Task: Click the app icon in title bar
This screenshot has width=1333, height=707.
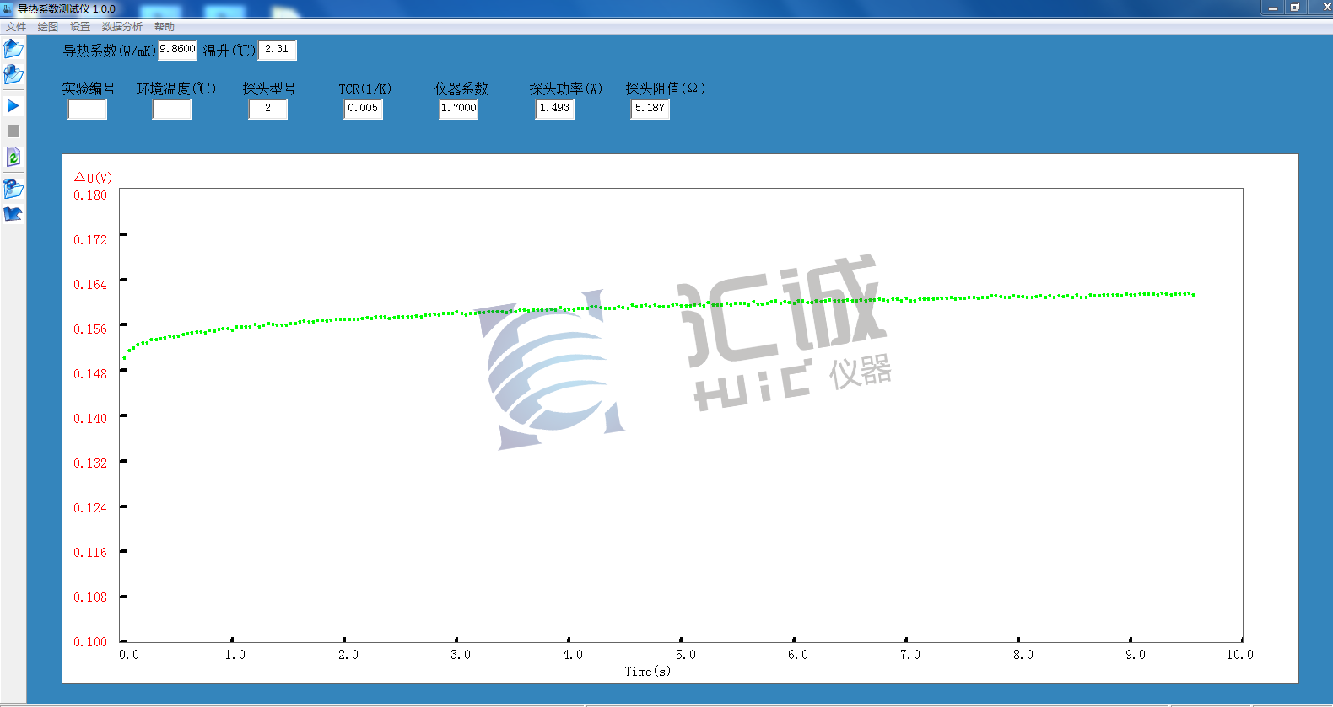Action: point(8,8)
